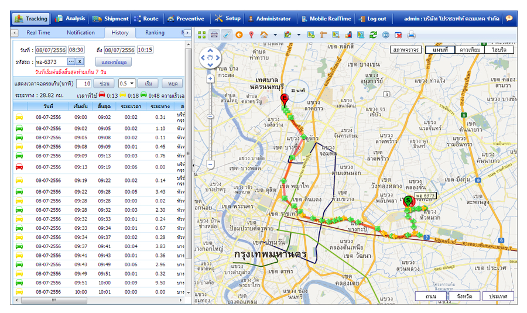The height and width of the screenshot is (313, 527).
Task: Toggle the ruler measure tool
Action: click(x=227, y=35)
